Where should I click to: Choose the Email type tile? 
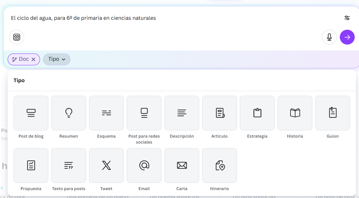[144, 165]
